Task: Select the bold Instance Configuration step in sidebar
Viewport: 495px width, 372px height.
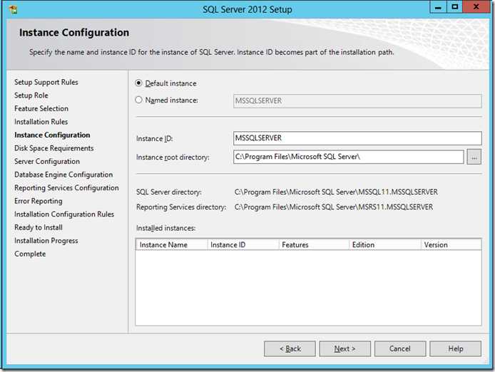Action: pyautogui.click(x=52, y=135)
